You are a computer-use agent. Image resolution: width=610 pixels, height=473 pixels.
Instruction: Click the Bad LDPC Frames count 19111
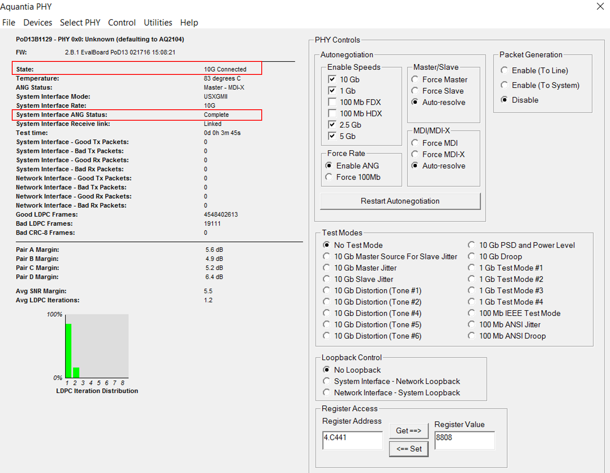pos(212,224)
